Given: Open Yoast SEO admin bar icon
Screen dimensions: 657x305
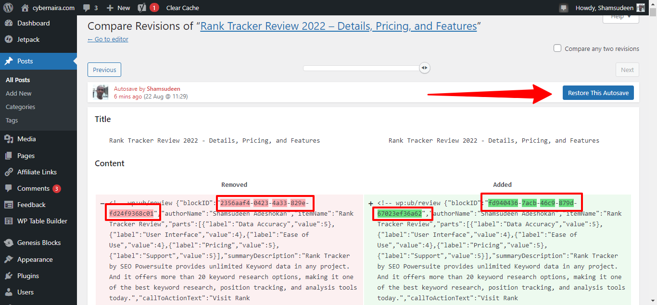Looking at the screenshot, I should 142,8.
